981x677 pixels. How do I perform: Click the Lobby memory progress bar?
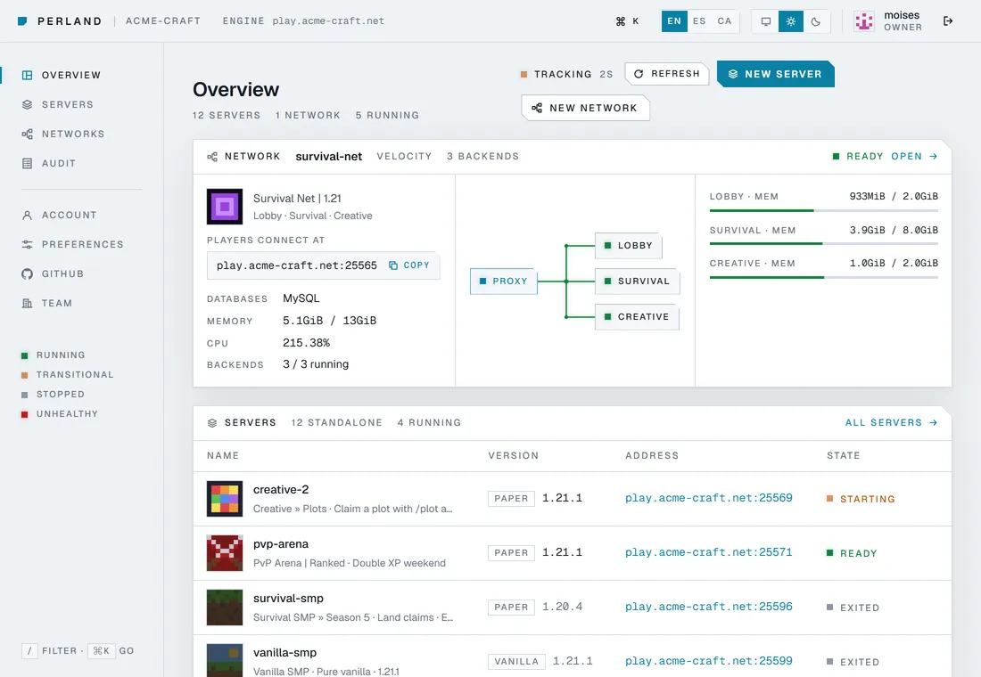tap(824, 210)
